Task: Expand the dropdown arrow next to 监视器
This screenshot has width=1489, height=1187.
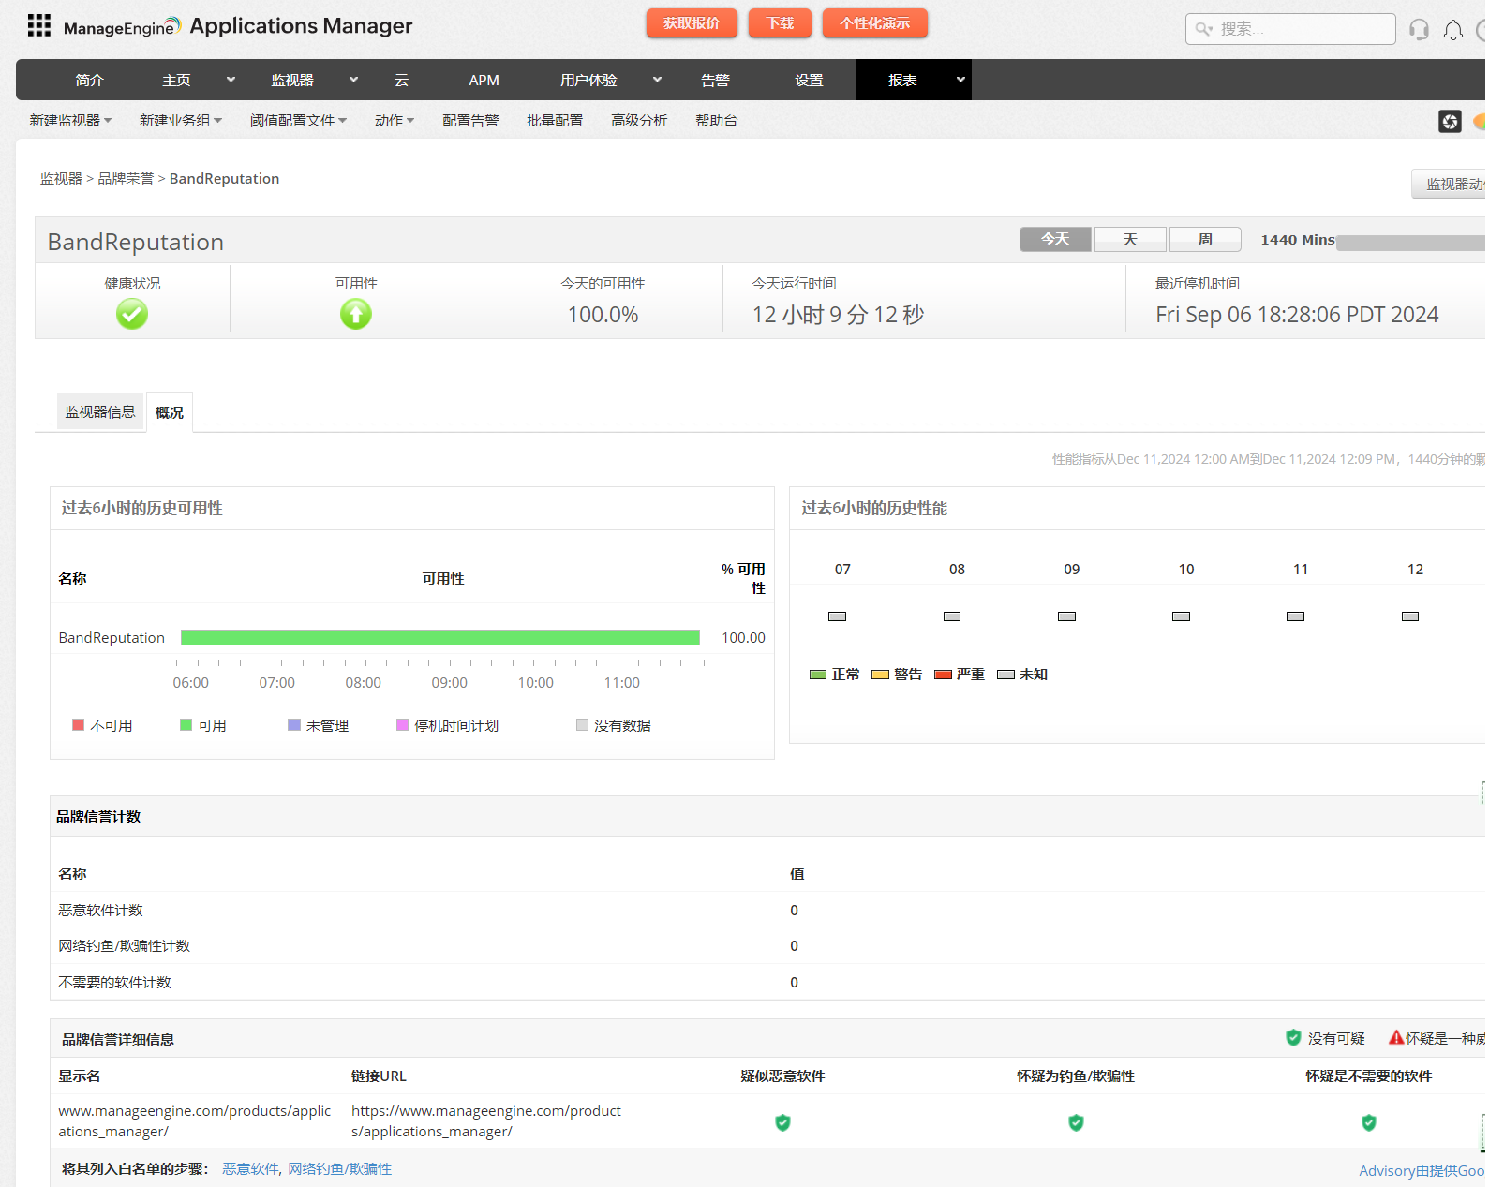Action: tap(353, 80)
